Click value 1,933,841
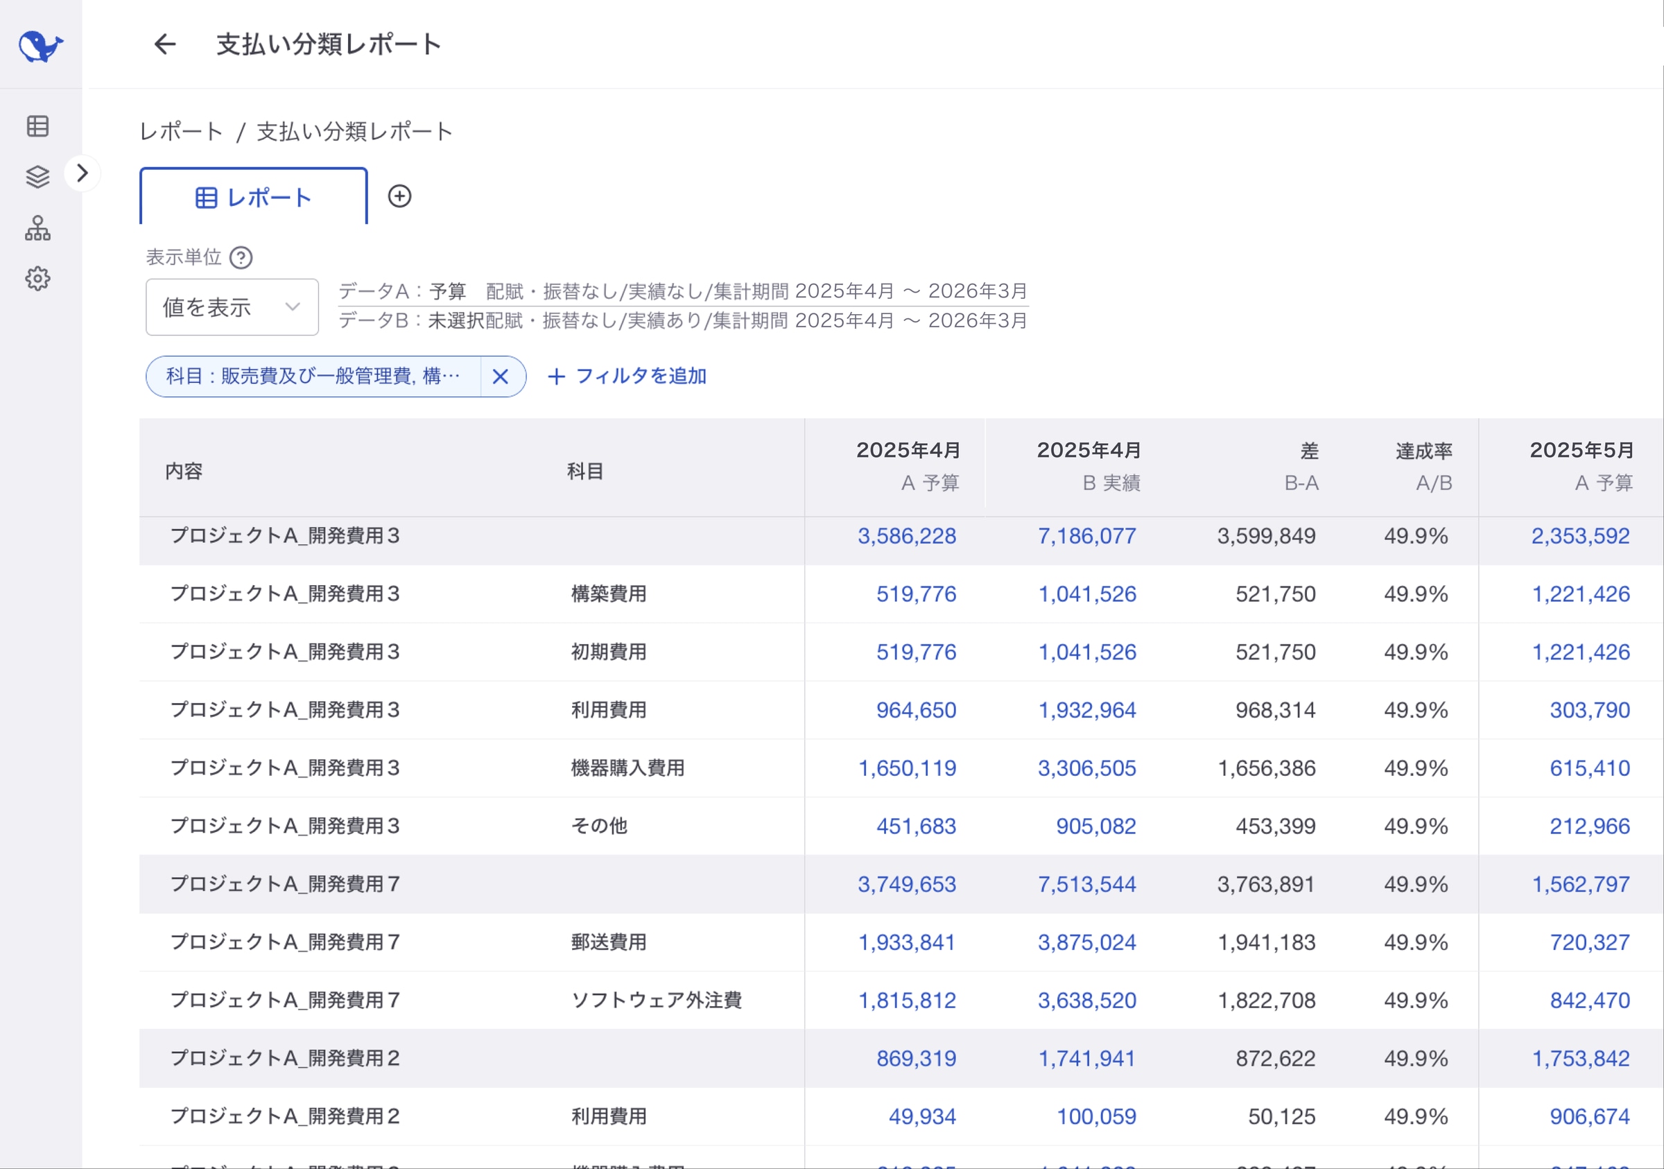This screenshot has height=1169, width=1664. [907, 942]
